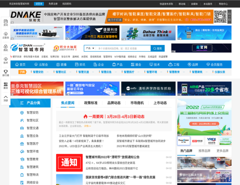Expand the 移动端 dropdown in top bar

click(182, 4)
